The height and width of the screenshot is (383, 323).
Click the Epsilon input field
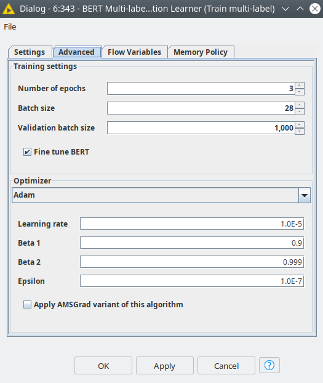192,281
